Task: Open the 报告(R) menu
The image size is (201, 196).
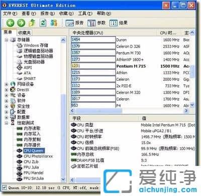Action: tap(48, 14)
